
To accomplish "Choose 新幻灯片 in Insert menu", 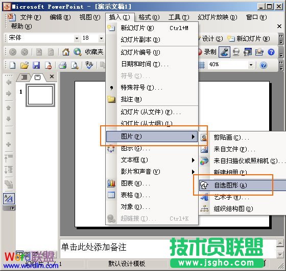I will tap(152, 28).
